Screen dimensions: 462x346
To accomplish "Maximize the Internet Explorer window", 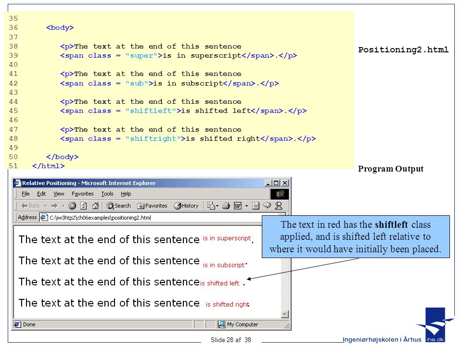I will (276, 183).
